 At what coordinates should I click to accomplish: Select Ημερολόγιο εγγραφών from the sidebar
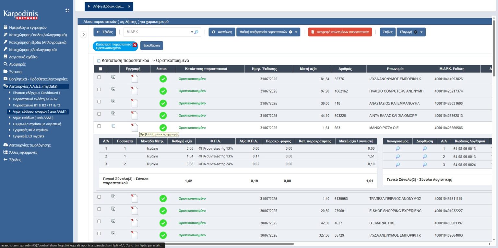(x=28, y=28)
